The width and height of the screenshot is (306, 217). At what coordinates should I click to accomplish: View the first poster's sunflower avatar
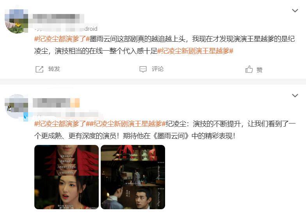tap(16, 21)
